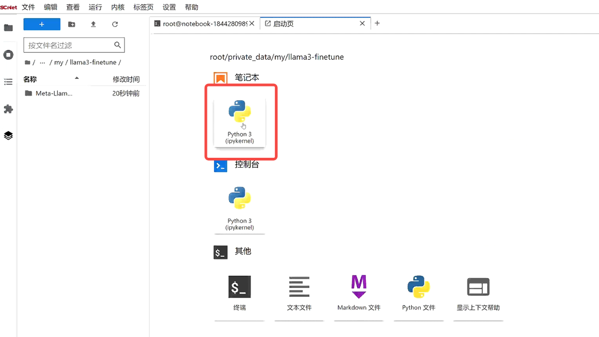
Task: Switch to the root@notebook terminal tab
Action: [204, 23]
